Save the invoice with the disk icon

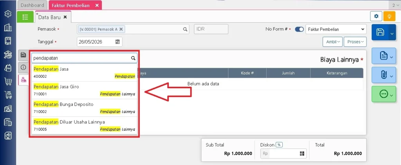[x=380, y=32]
